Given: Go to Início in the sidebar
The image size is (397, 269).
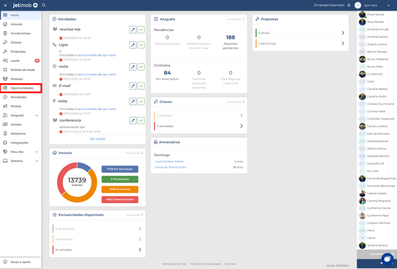Looking at the screenshot, I should (x=20, y=15).
